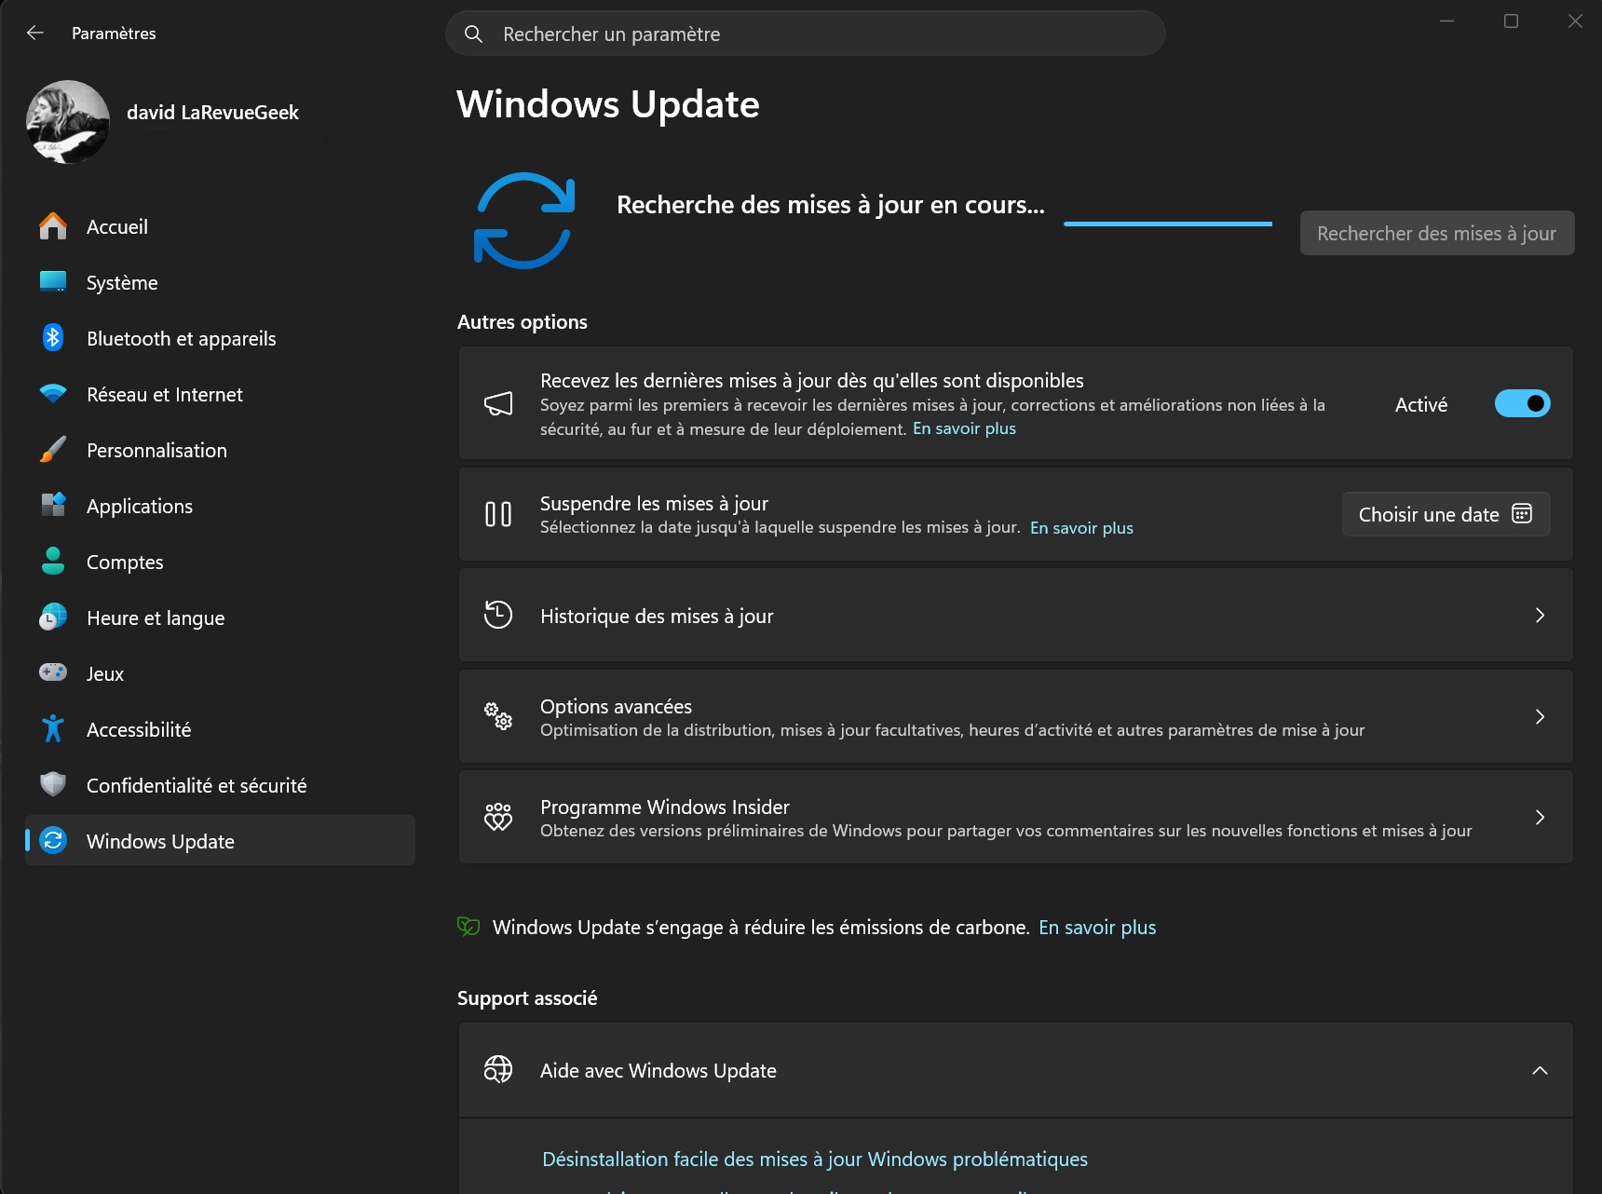This screenshot has width=1602, height=1194.
Task: Close the Paramètres window
Action: pyautogui.click(x=1575, y=21)
